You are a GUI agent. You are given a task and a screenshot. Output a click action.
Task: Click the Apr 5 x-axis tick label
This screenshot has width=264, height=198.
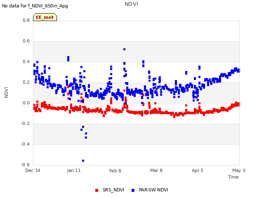click(x=197, y=170)
